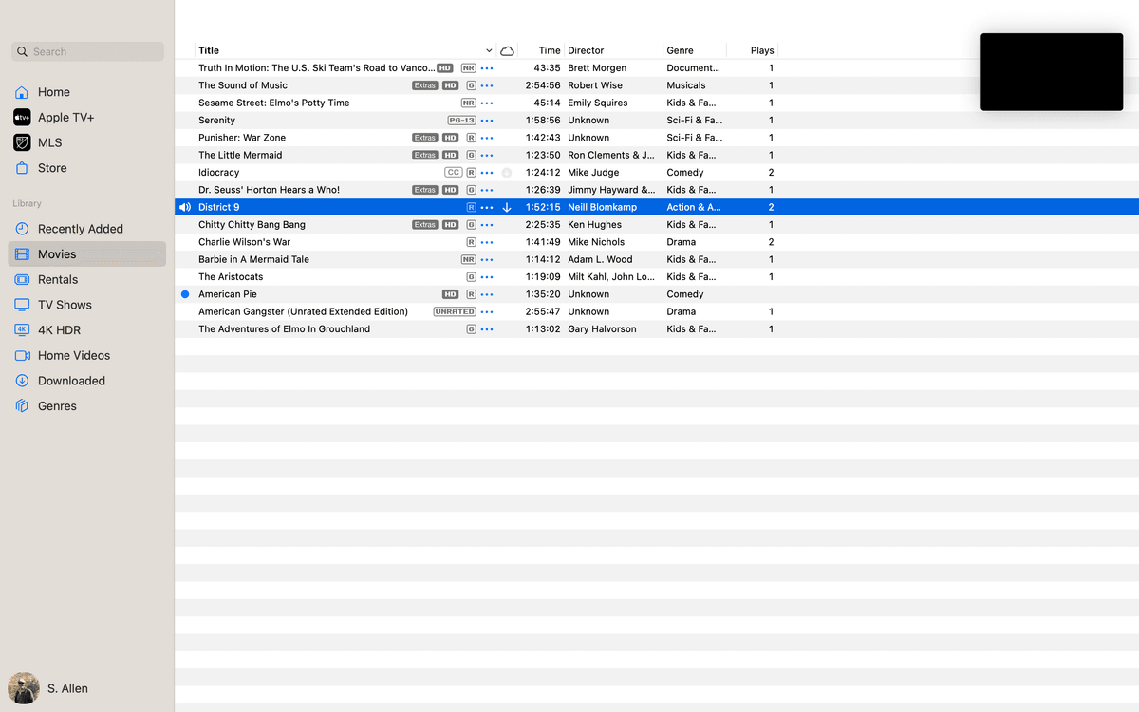Click director Ken Hughes cell

595,225
